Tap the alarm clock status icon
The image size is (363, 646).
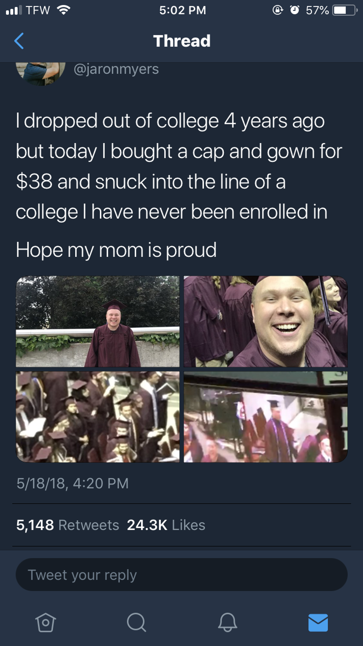tap(295, 10)
